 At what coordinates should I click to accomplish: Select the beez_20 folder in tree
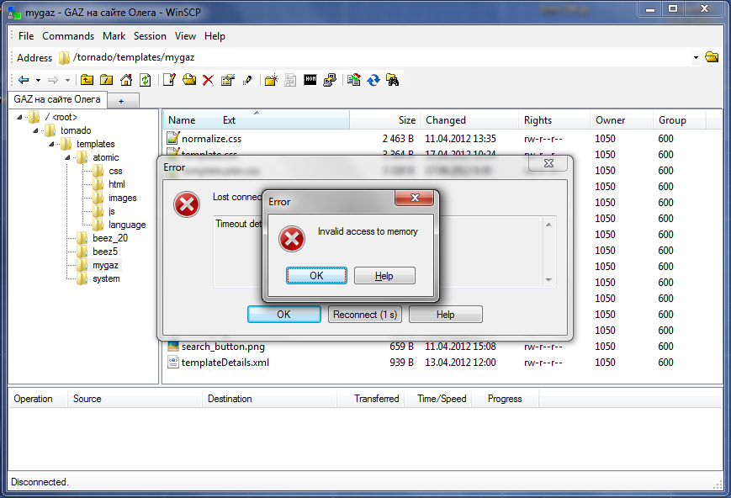(109, 238)
